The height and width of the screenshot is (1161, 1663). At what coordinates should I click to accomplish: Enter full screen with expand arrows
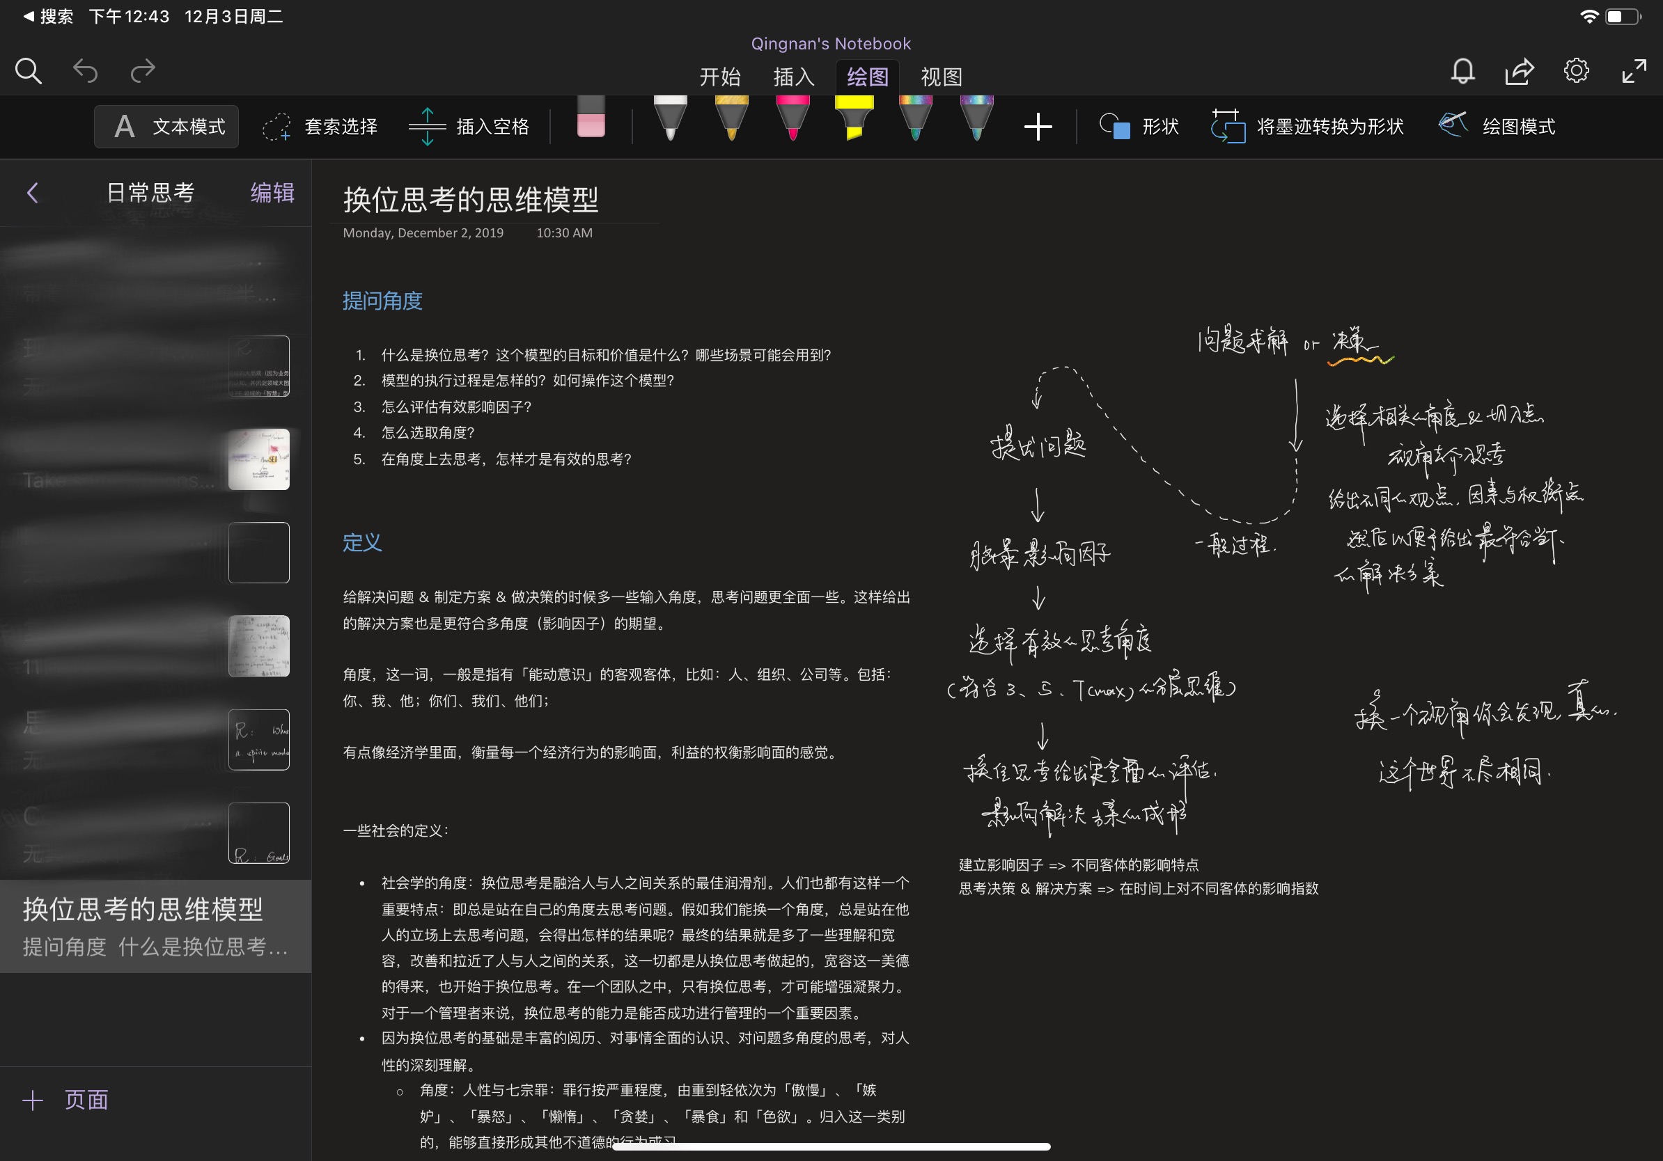pyautogui.click(x=1633, y=71)
